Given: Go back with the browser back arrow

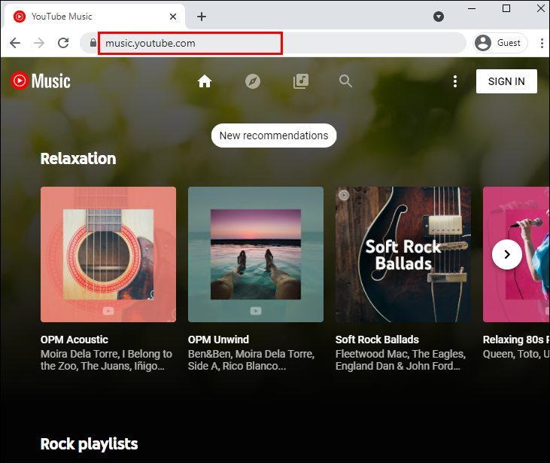Looking at the screenshot, I should (15, 43).
